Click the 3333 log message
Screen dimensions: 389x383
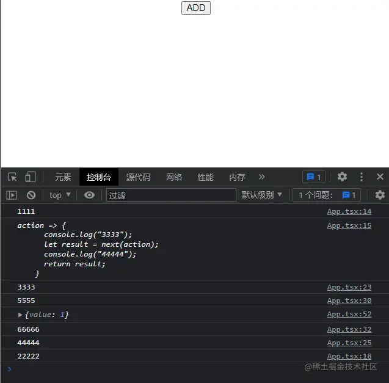(x=26, y=287)
